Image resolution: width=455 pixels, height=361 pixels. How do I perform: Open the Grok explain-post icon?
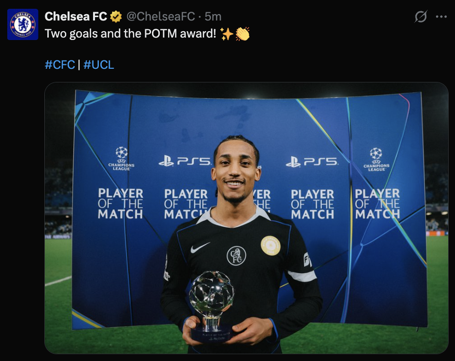pyautogui.click(x=420, y=17)
